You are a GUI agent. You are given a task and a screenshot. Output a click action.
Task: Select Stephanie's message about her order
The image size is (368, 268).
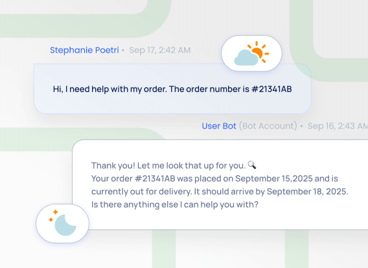point(172,89)
